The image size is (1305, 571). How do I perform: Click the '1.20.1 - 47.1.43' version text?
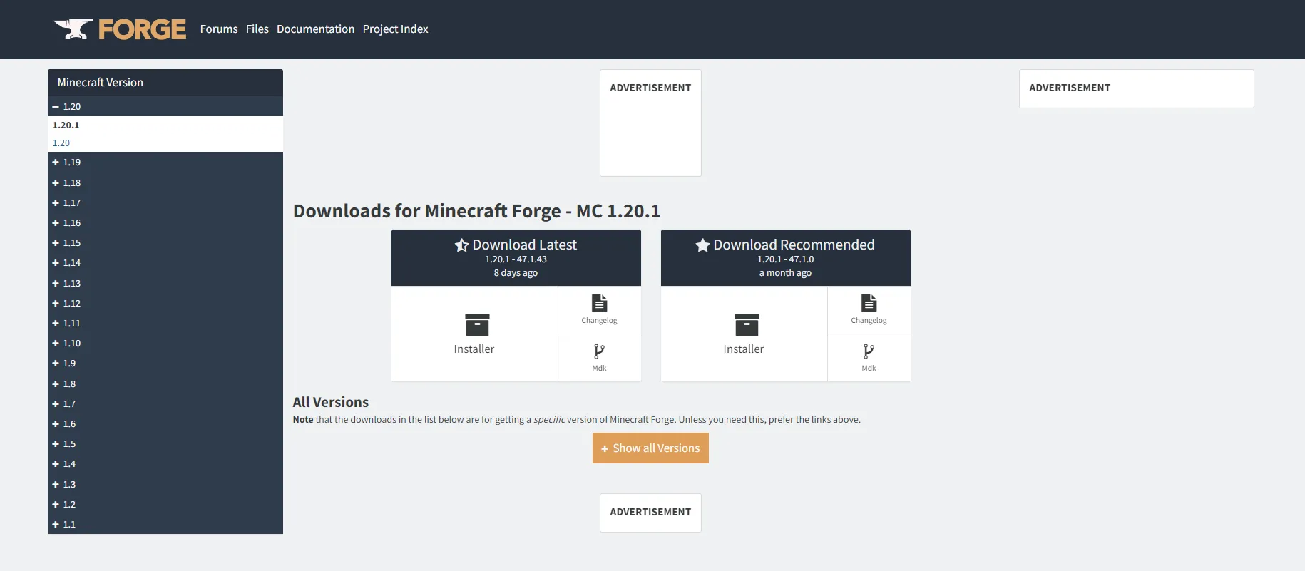516,259
